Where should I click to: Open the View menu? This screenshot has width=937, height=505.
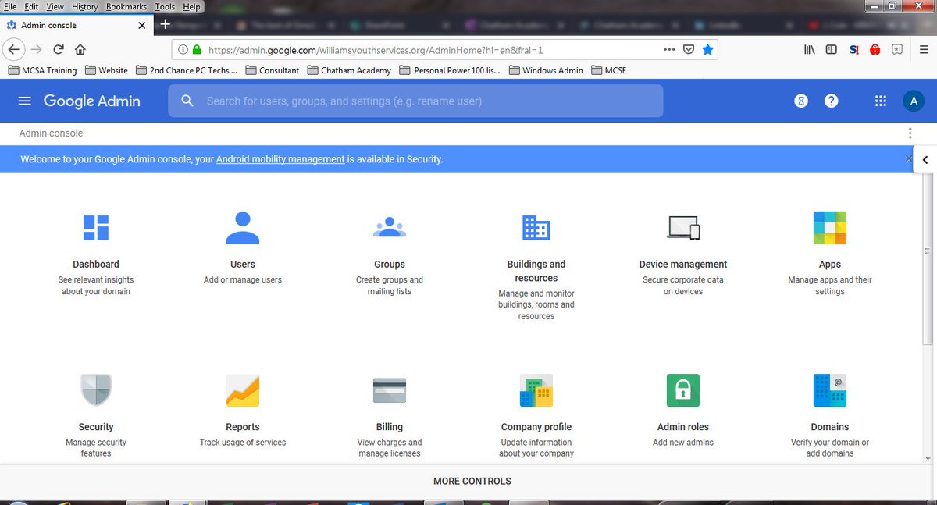[x=55, y=6]
